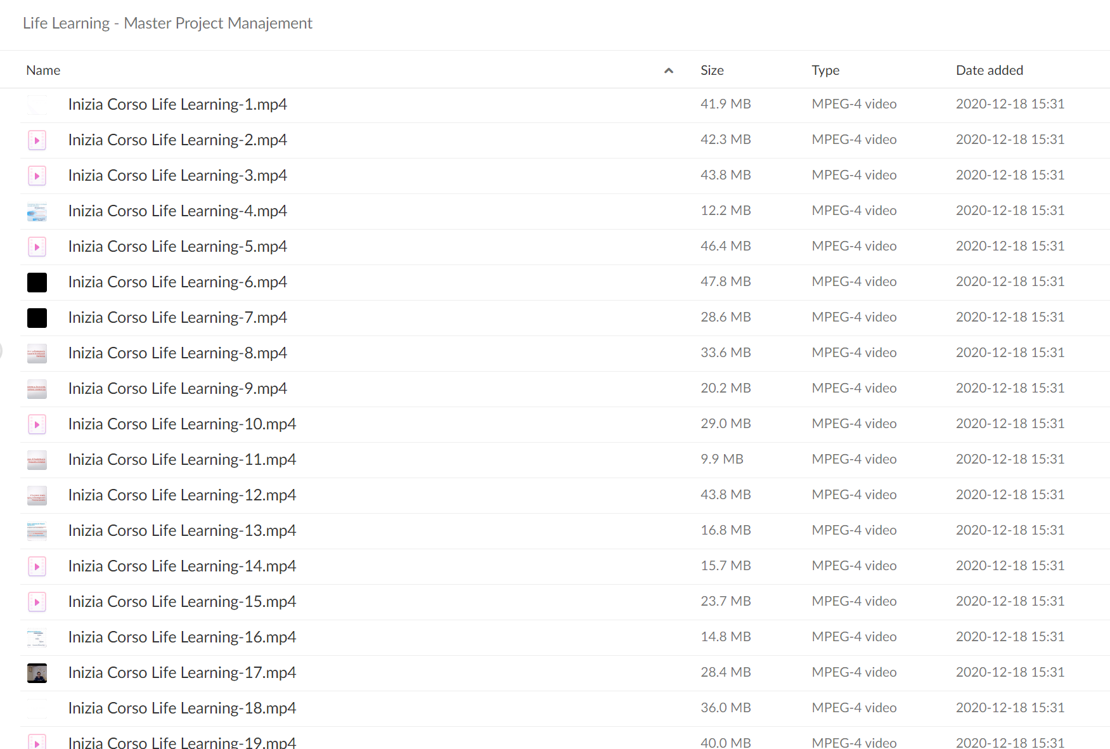Click the black thumbnail of Life Learning-7.mp4
The image size is (1110, 749).
click(x=37, y=318)
